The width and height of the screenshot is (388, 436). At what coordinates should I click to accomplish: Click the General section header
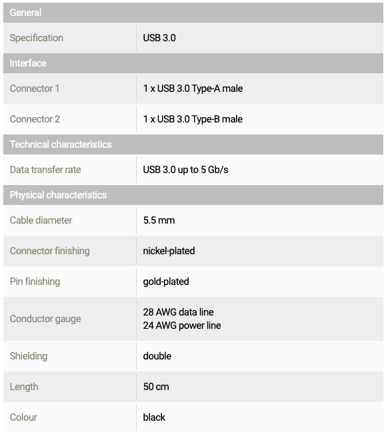(193, 13)
